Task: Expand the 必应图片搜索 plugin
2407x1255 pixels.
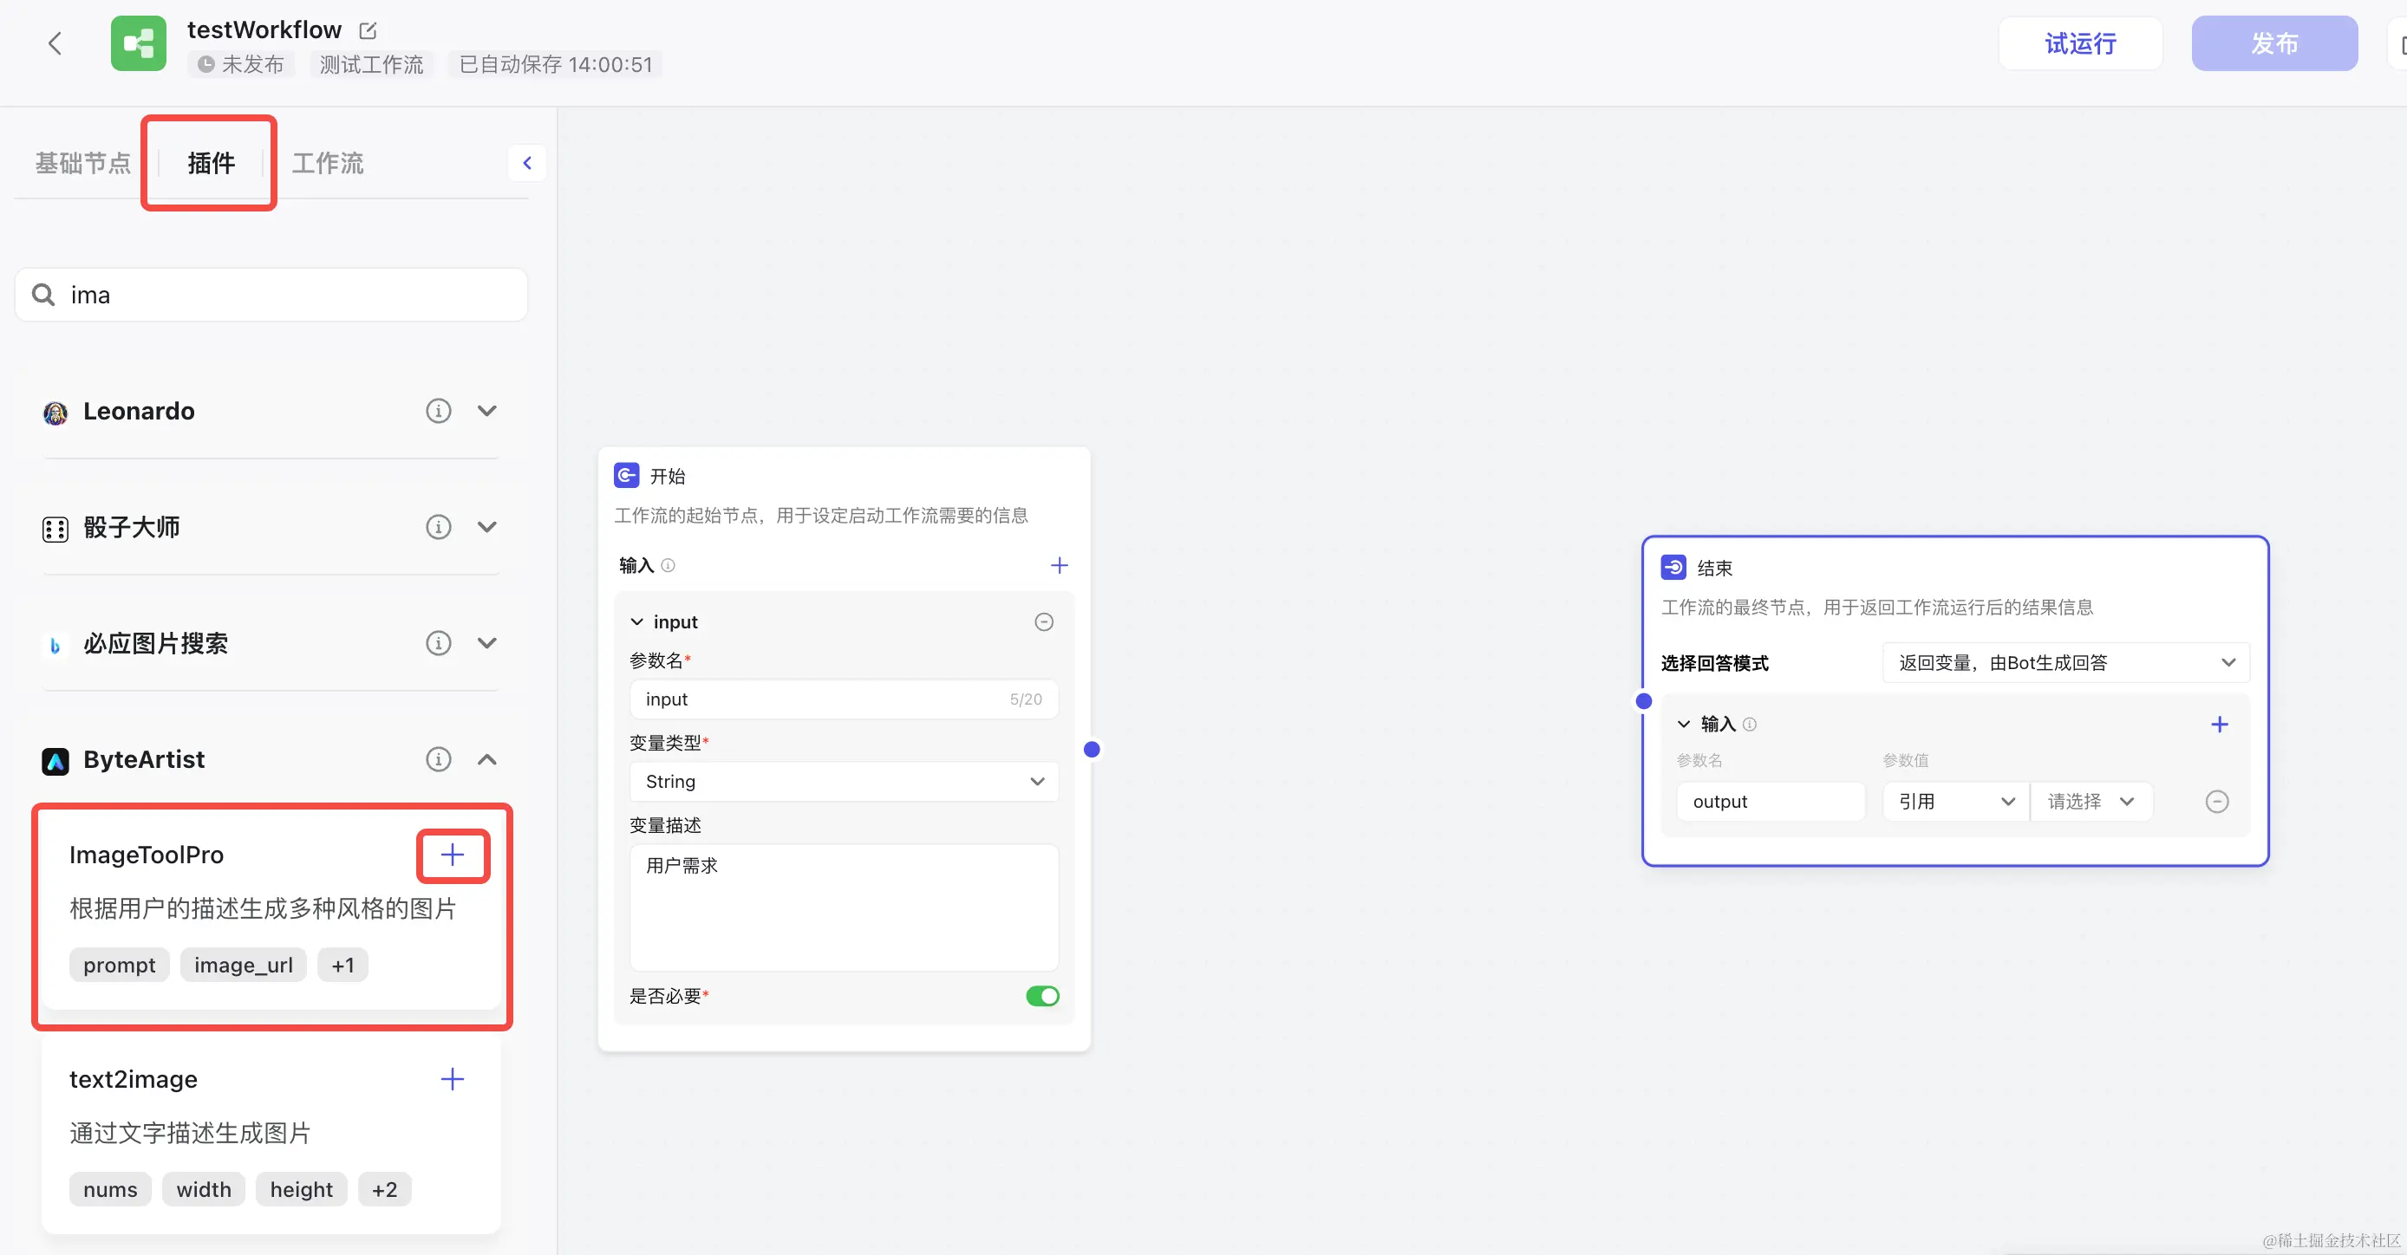Action: click(486, 643)
